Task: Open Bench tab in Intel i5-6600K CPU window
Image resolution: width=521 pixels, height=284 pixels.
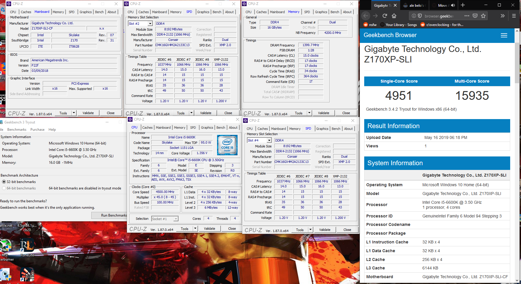Action: pyautogui.click(x=221, y=128)
